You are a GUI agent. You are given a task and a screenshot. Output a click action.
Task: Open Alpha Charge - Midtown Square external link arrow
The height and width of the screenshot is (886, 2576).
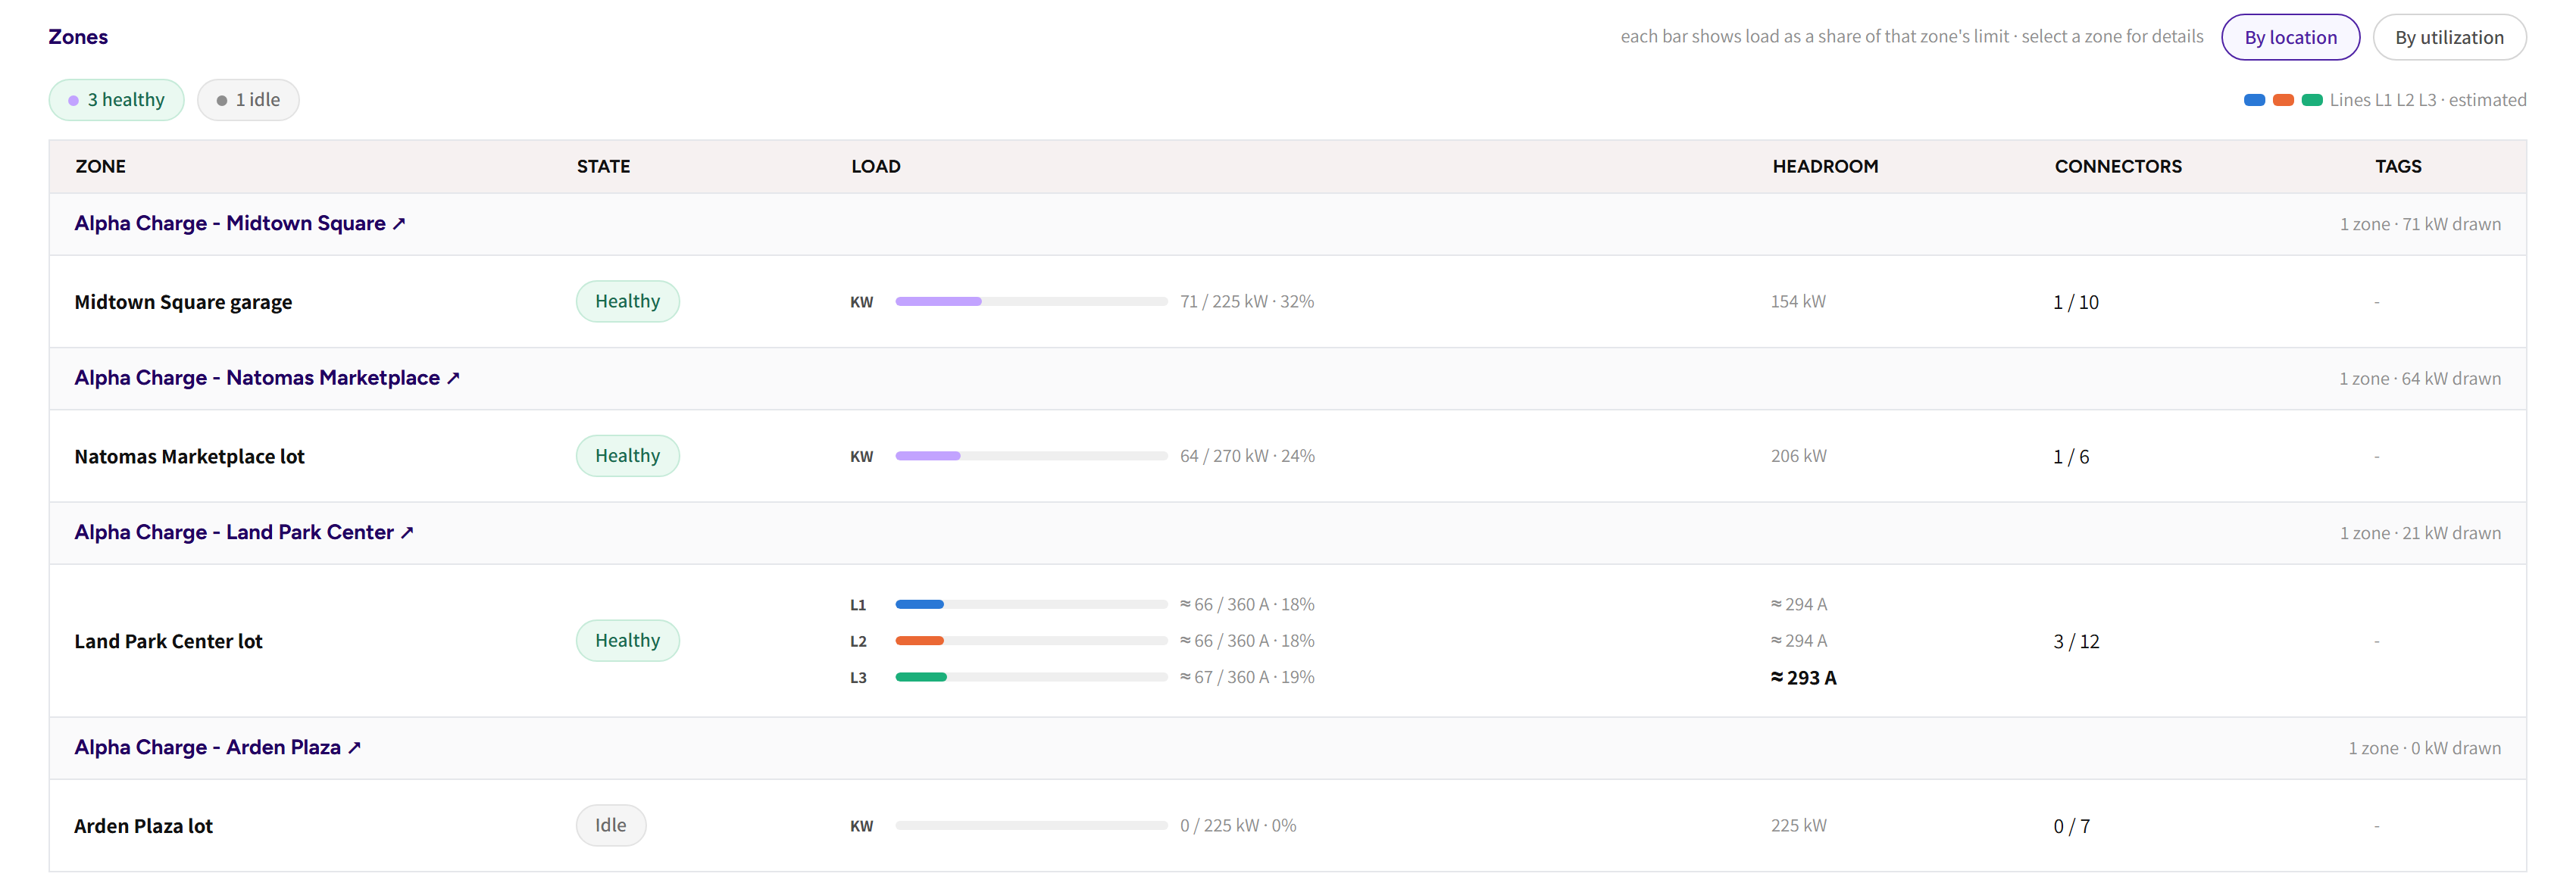point(399,224)
